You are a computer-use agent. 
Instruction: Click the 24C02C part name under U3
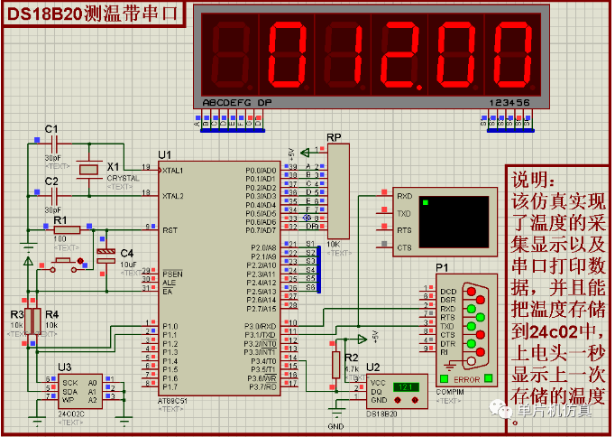coord(71,414)
